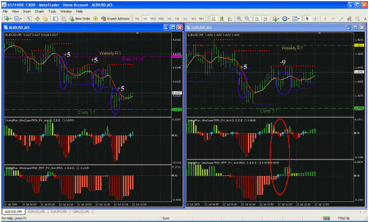Click the Expert Advisors button

coord(115,18)
